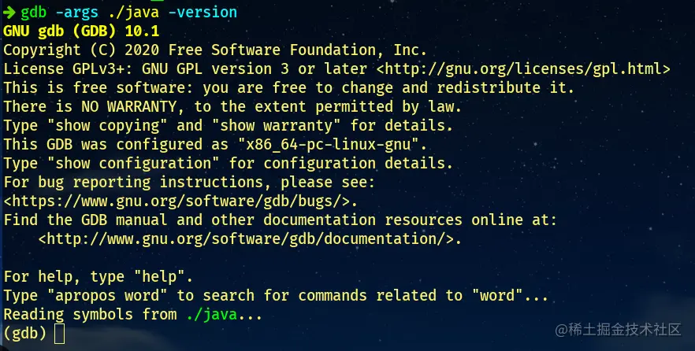Click the 'show copying' and 'show warranty' line
This screenshot has width=695, height=351.
229,126
